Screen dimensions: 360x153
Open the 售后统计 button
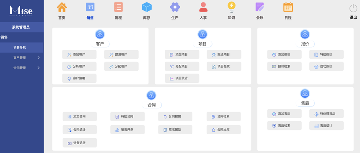(326, 125)
